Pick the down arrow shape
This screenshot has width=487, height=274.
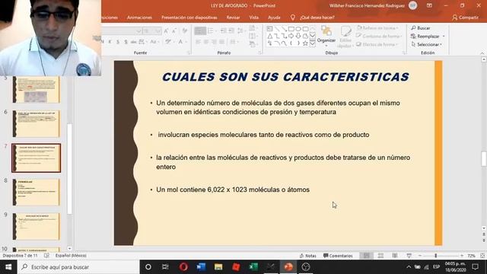pyautogui.click(x=298, y=37)
